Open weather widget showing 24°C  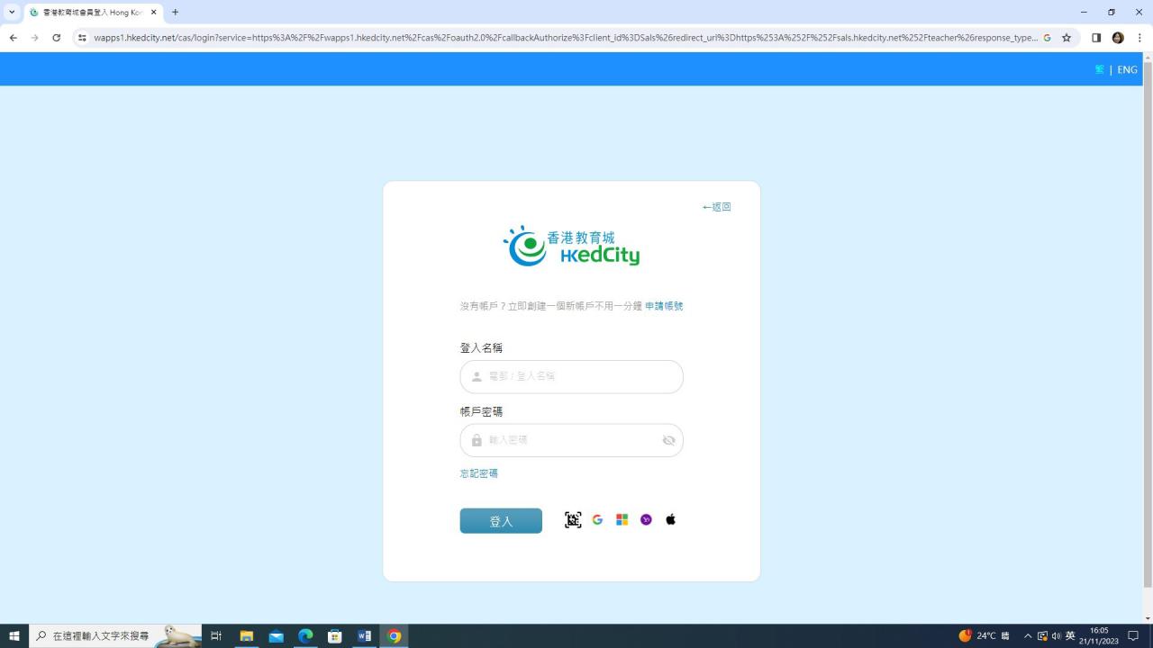[984, 636]
